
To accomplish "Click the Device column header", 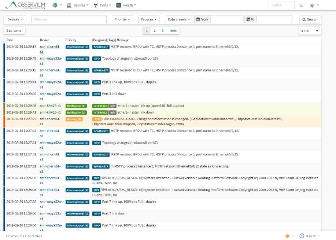I will point(45,40).
